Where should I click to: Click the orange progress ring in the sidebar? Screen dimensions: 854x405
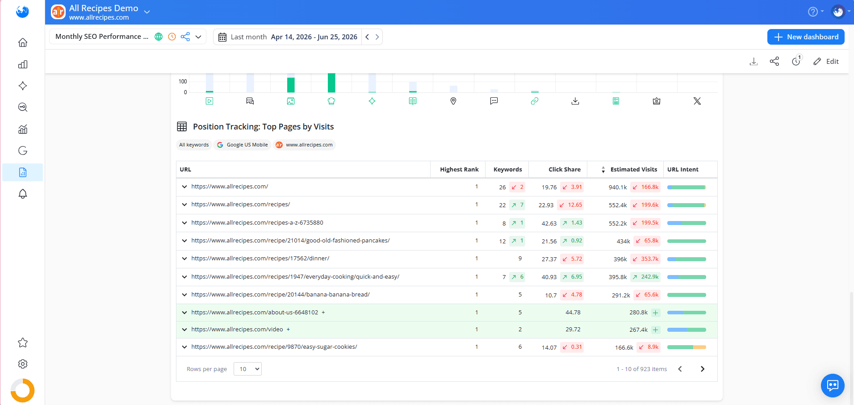(x=23, y=390)
